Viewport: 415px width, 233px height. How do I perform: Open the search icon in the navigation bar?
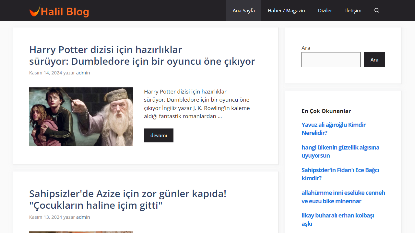[377, 10]
